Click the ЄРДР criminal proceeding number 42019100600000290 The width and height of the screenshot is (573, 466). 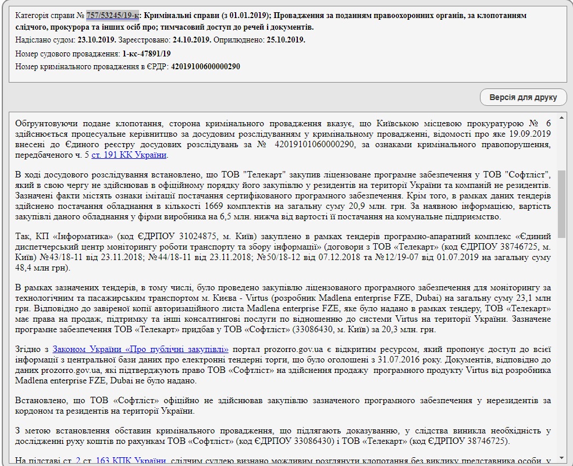click(x=205, y=66)
